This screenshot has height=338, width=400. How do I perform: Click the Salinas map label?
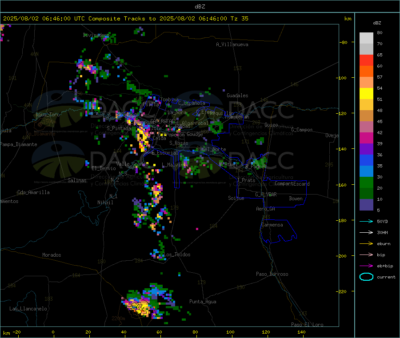[77, 180]
